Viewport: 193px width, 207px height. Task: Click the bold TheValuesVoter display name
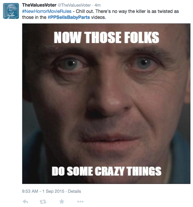coord(39,5)
